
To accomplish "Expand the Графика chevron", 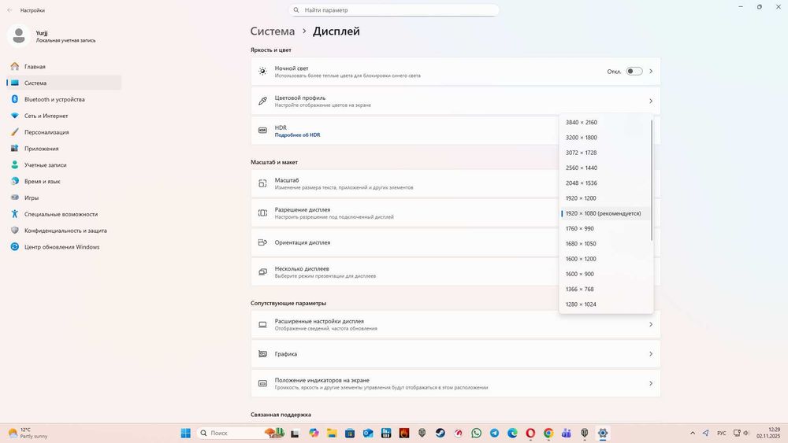I will pos(651,354).
